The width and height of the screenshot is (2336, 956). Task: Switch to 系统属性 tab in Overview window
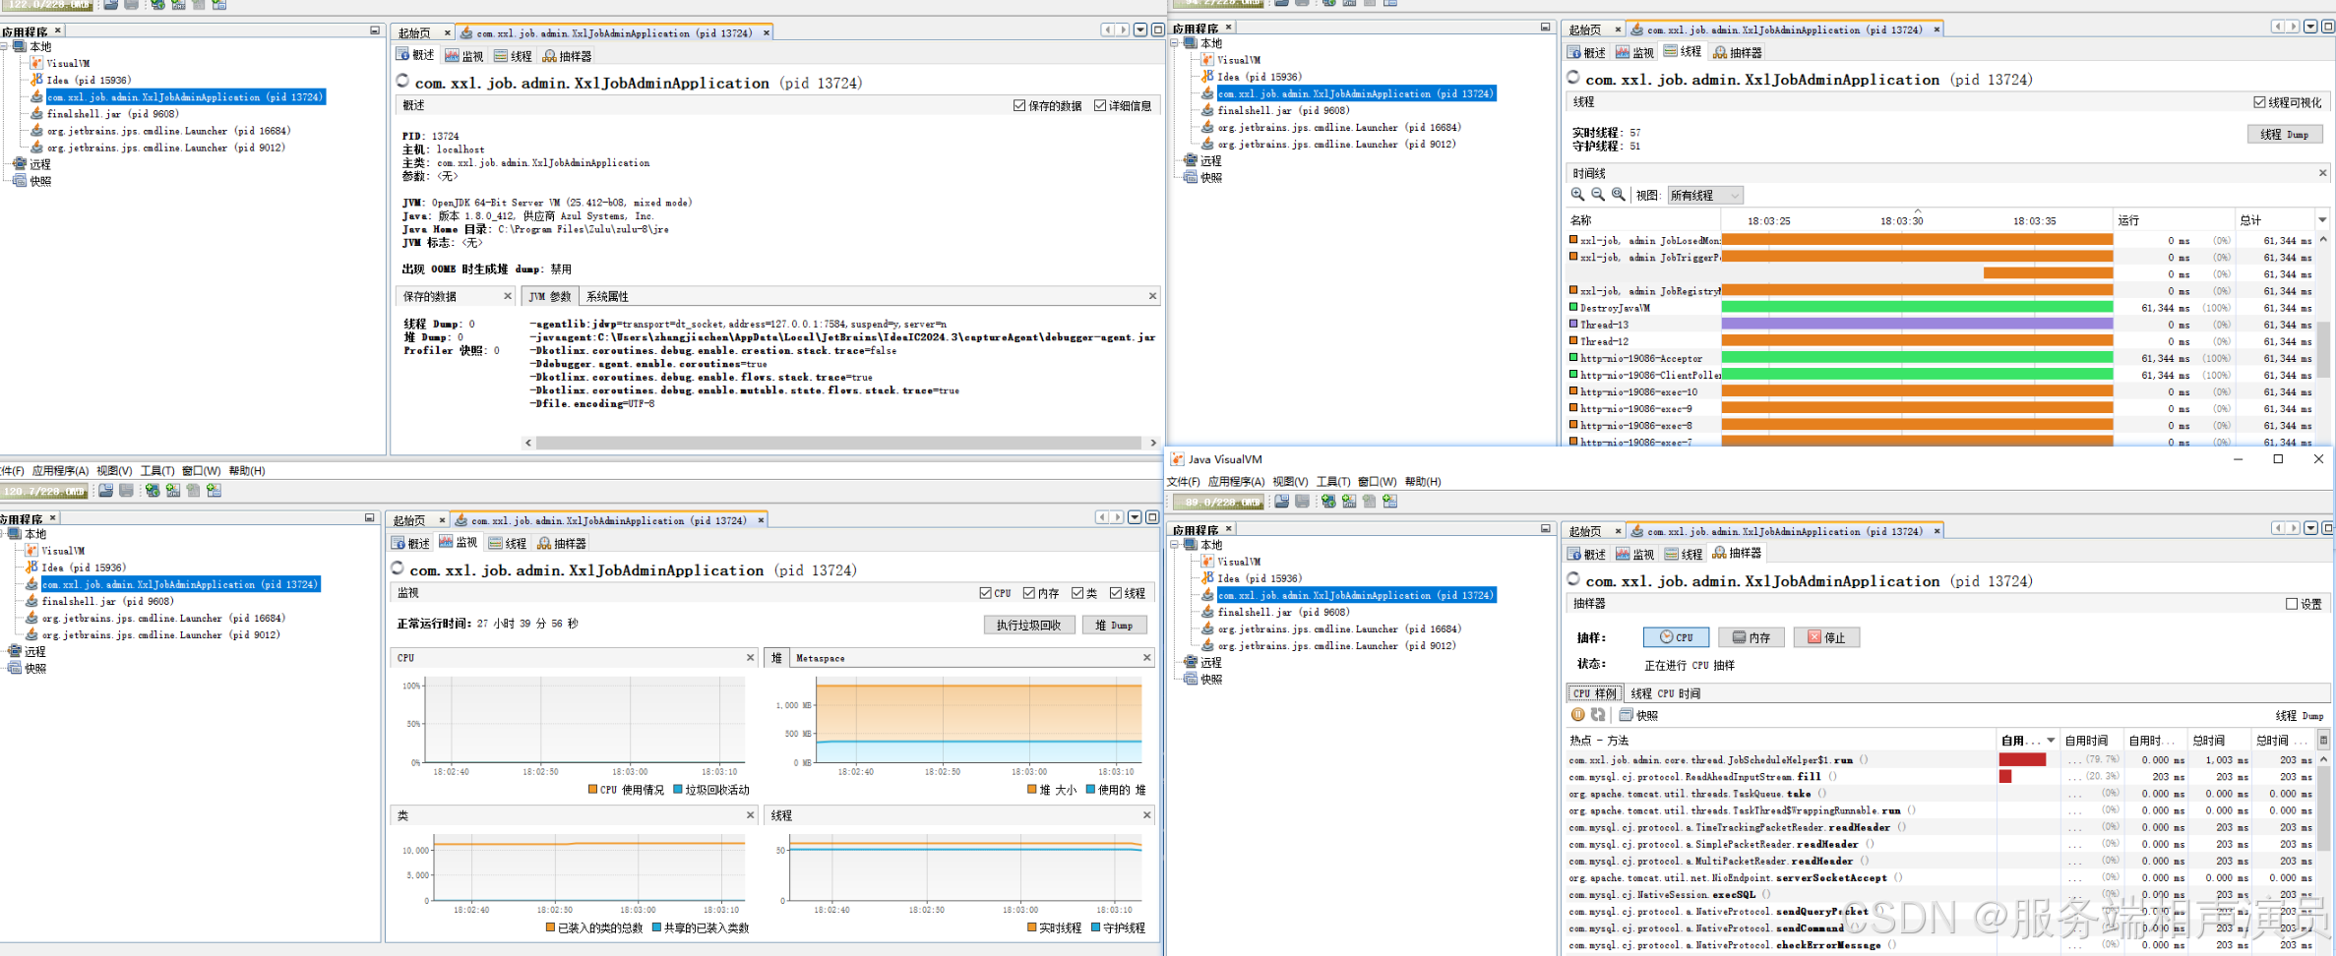pos(607,296)
